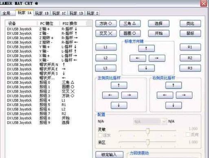Viewport: 209px width, 158px height.
Task: Click the 方块 square button
Action: pos(106,24)
